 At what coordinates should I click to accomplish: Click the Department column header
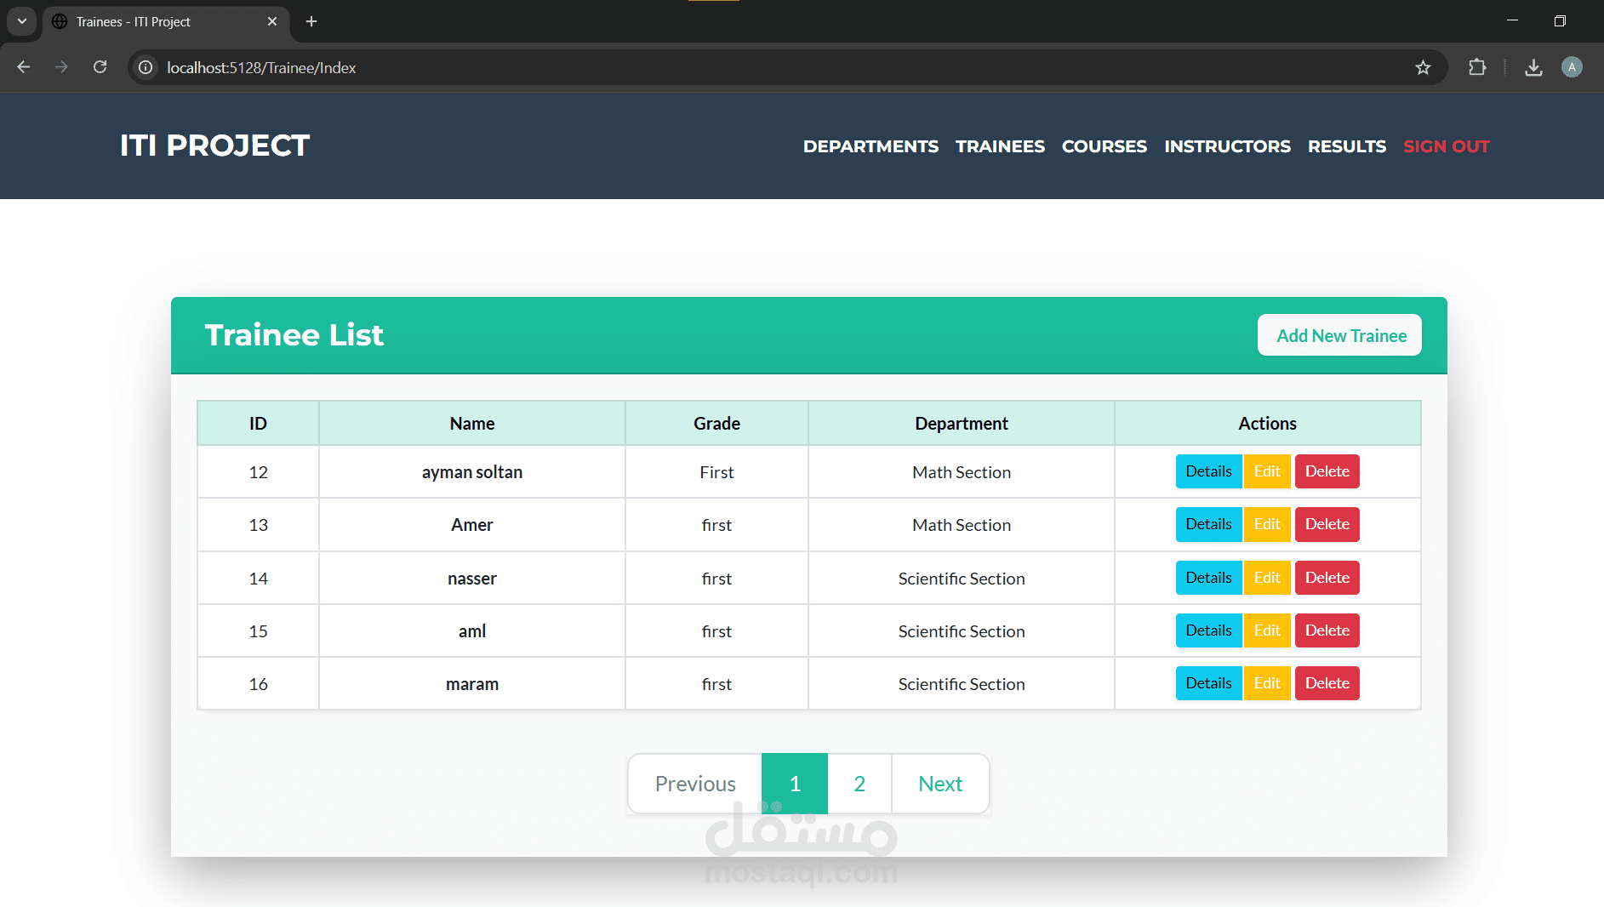tap(962, 424)
